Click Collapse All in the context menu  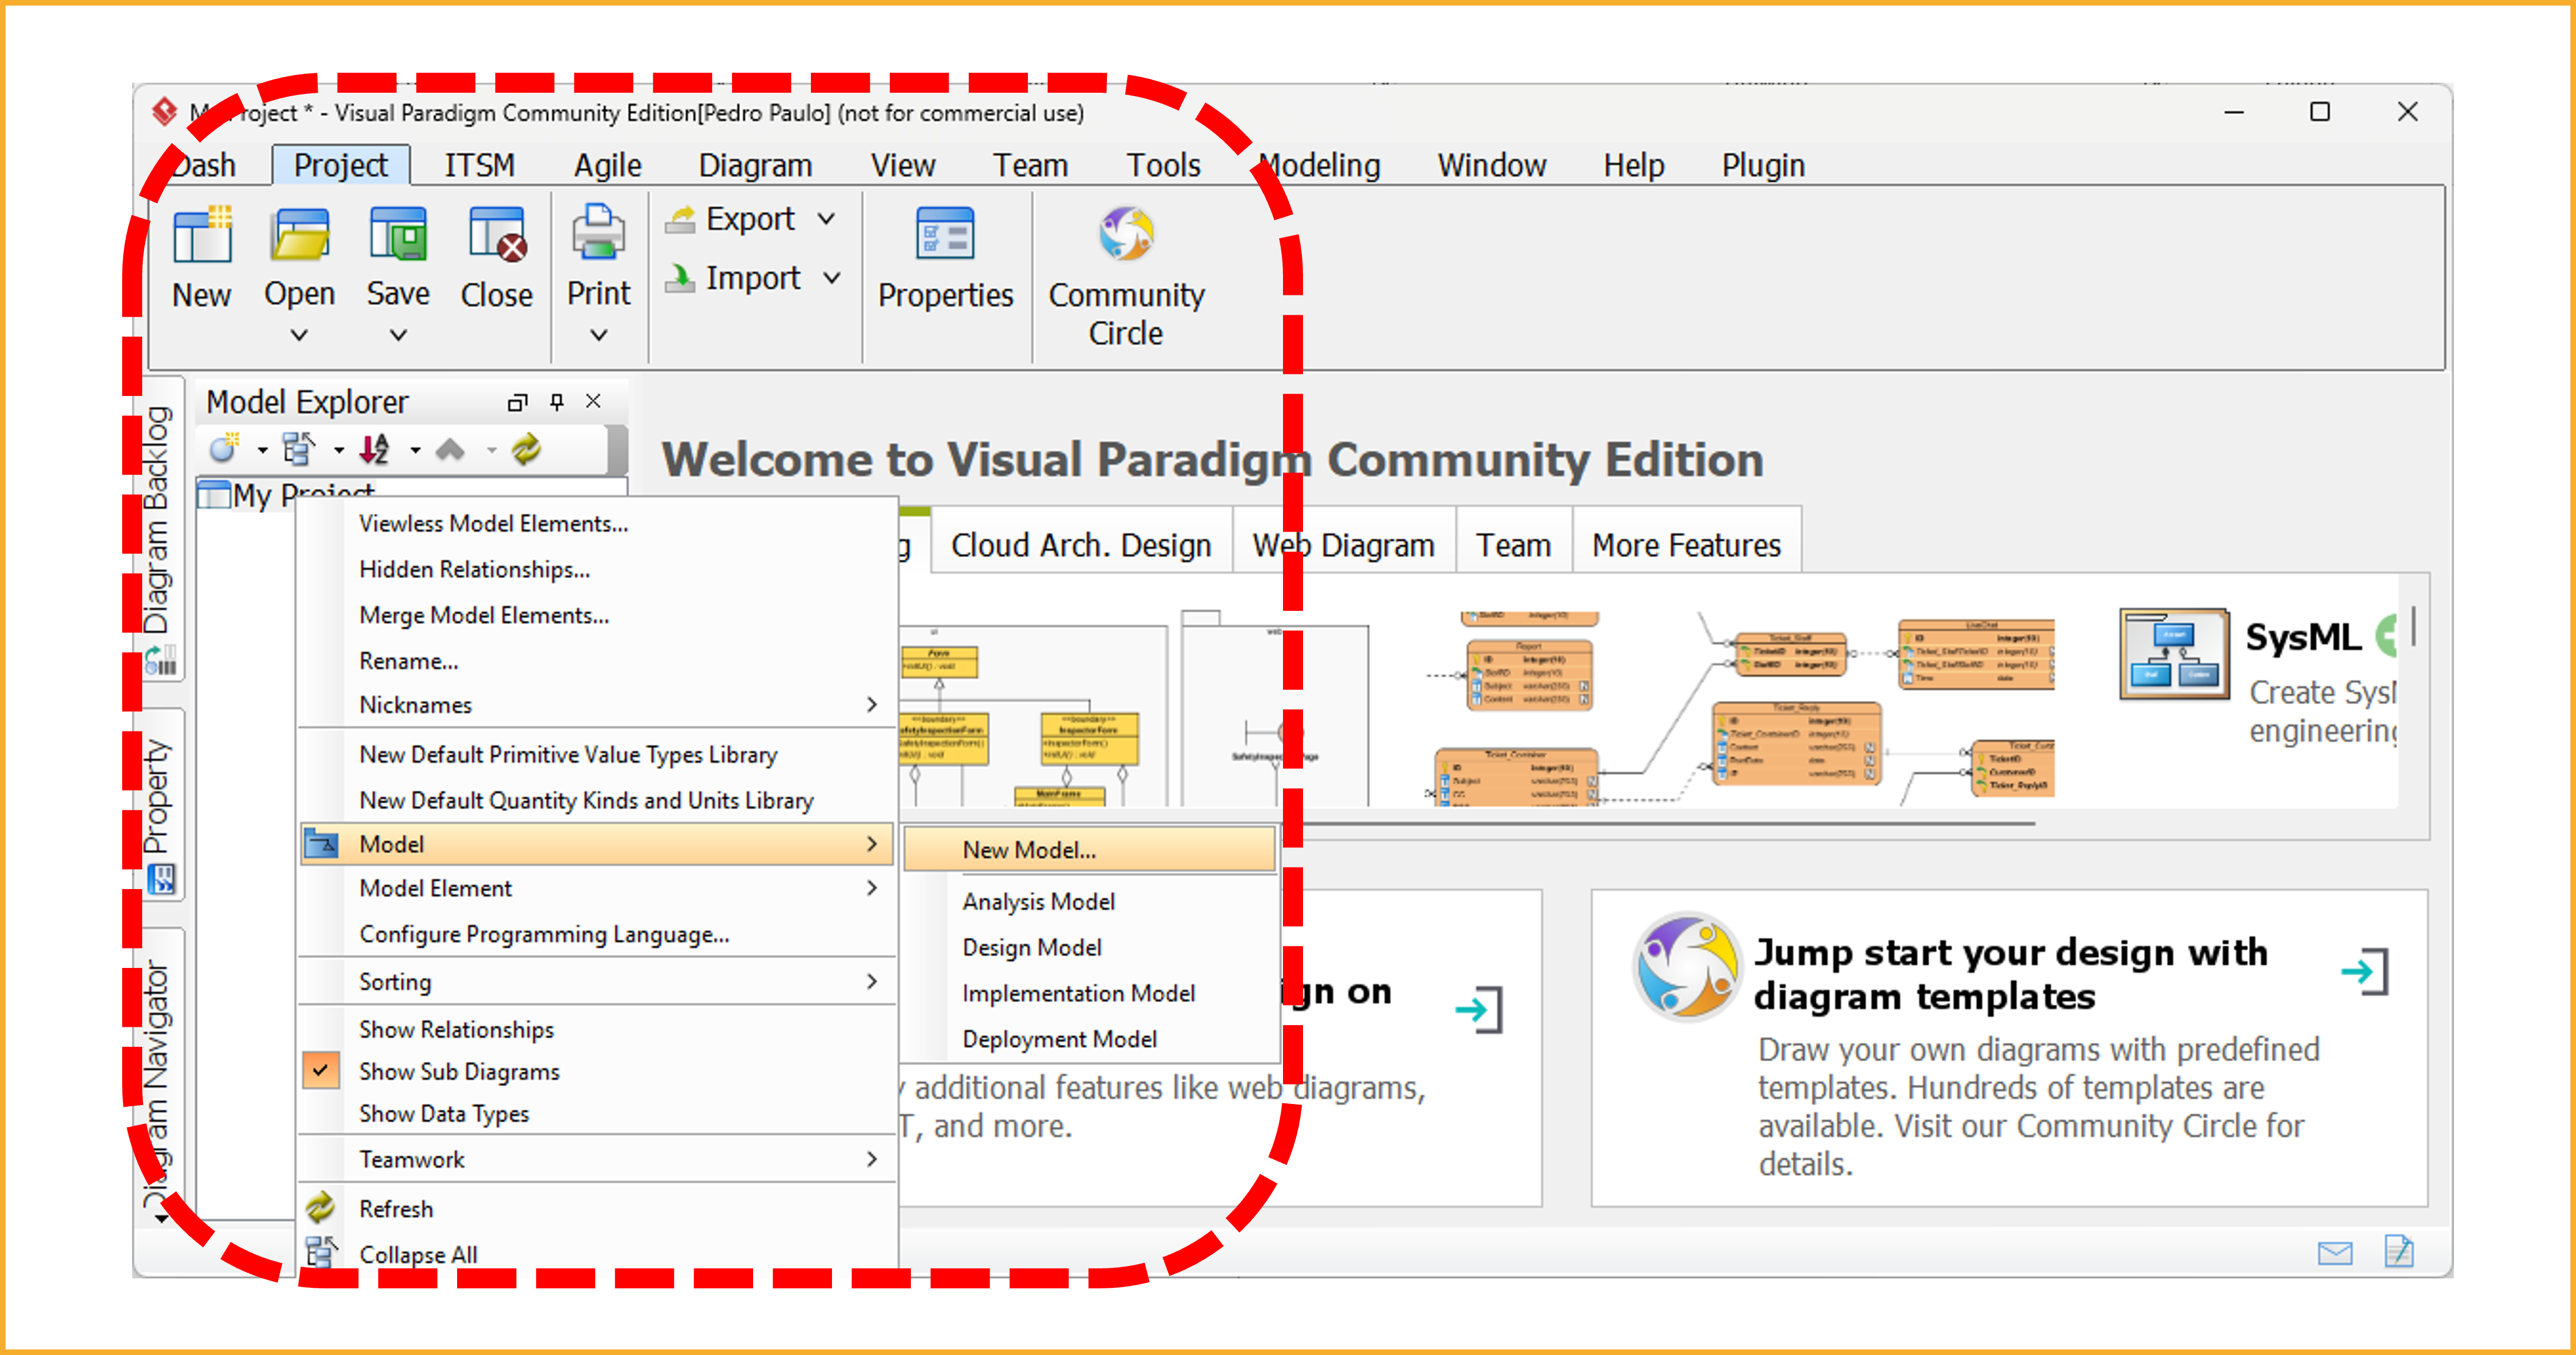point(596,1254)
